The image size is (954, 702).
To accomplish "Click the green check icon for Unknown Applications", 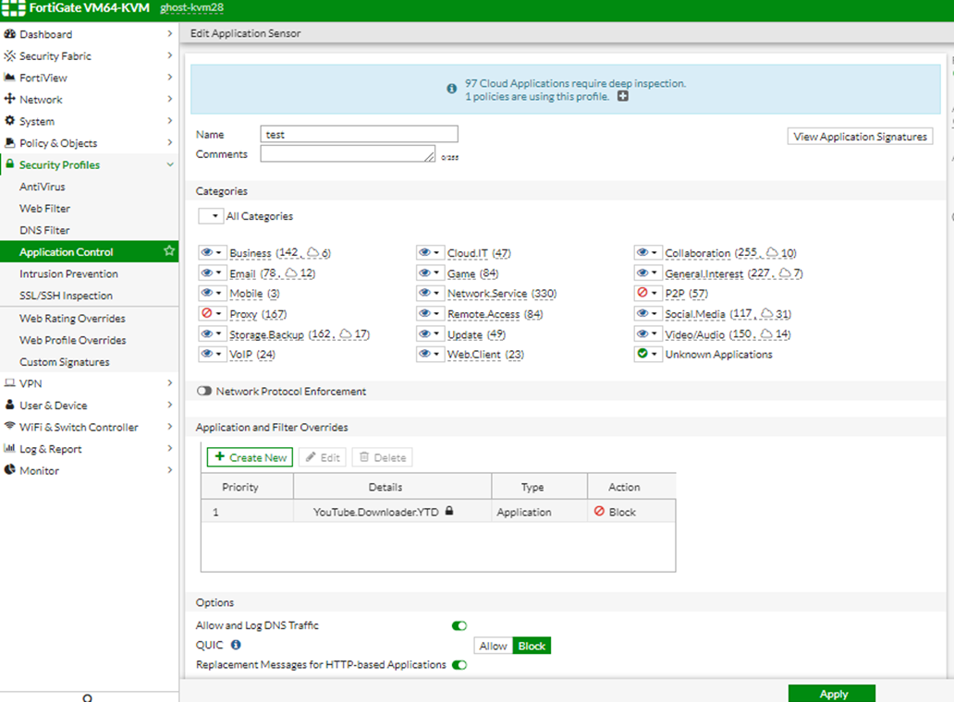I will pyautogui.click(x=642, y=355).
